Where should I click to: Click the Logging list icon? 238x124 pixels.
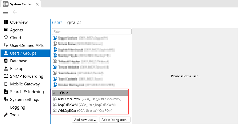coord(6,107)
